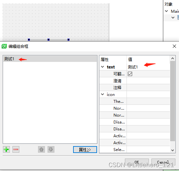
Task: Click the 属性 column header
Action: pos(113,59)
